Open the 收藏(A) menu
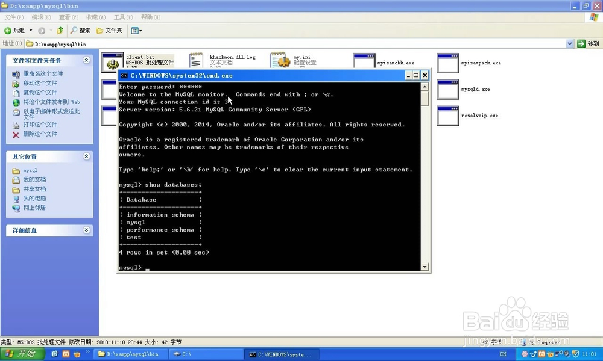The width and height of the screenshot is (603, 361). (96, 17)
